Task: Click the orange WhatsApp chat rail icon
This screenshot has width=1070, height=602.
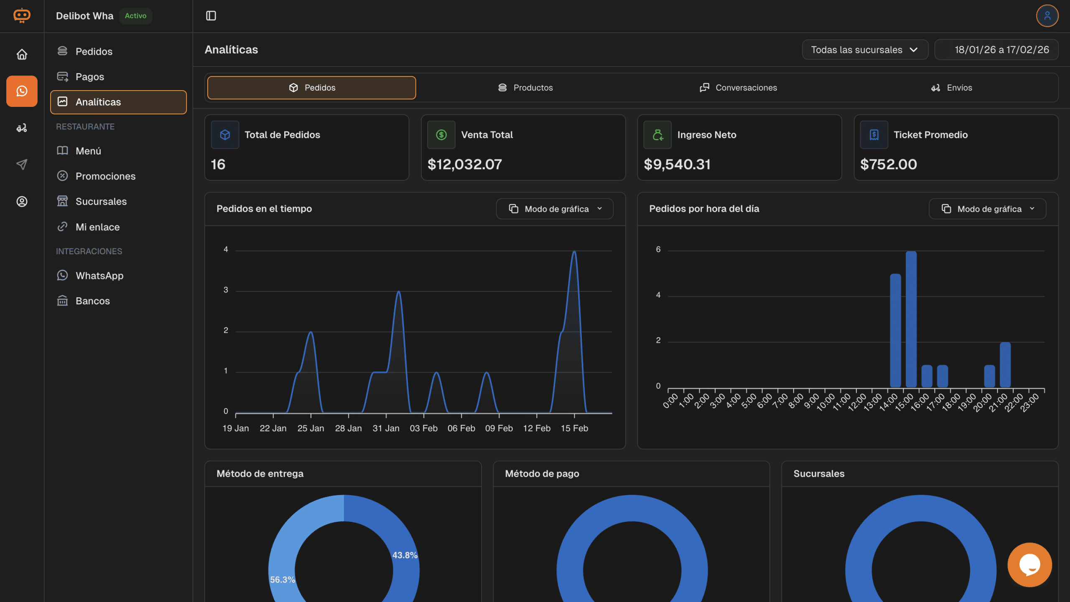Action: click(22, 91)
